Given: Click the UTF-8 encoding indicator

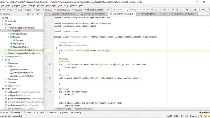Looking at the screenshot, I should 184,116.
